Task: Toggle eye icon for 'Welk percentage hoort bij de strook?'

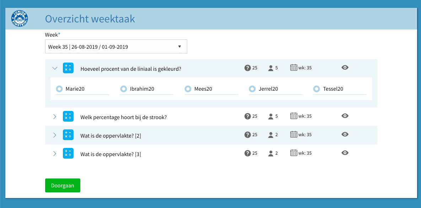Action: (x=345, y=116)
